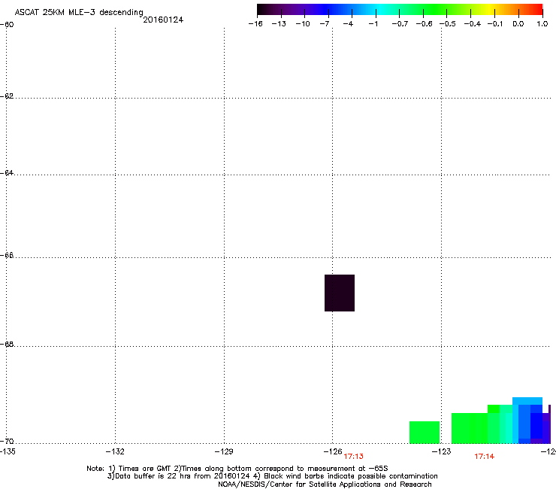Click the isolated green data block near -123
Screen dimensions: 556x489
pos(425,432)
